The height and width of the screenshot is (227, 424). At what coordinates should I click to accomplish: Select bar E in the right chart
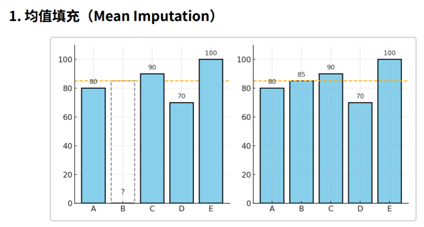[x=390, y=131]
